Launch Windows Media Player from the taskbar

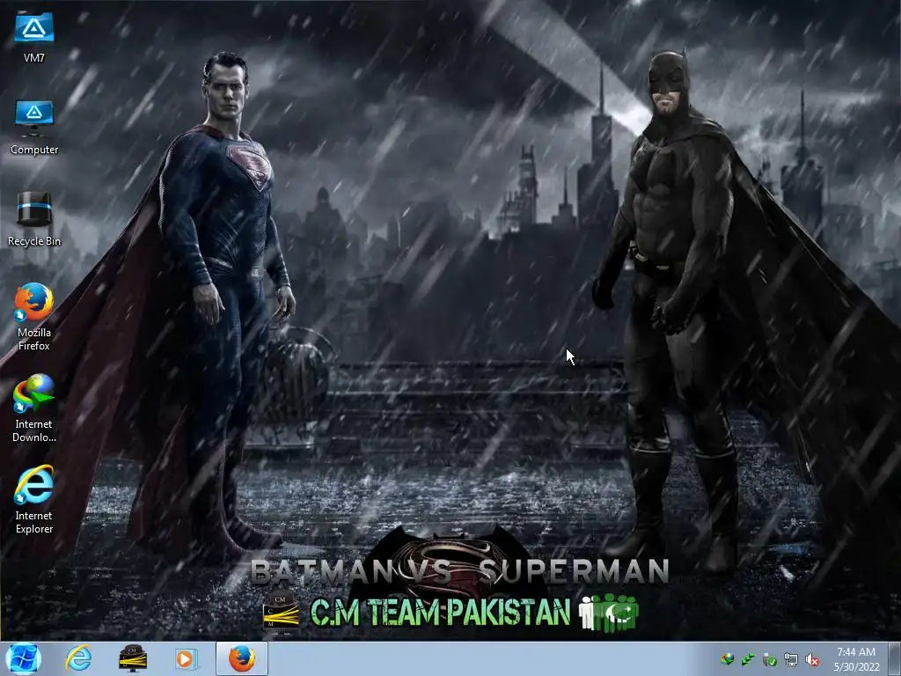(187, 658)
